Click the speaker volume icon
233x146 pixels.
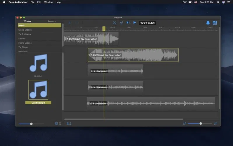click(128, 23)
